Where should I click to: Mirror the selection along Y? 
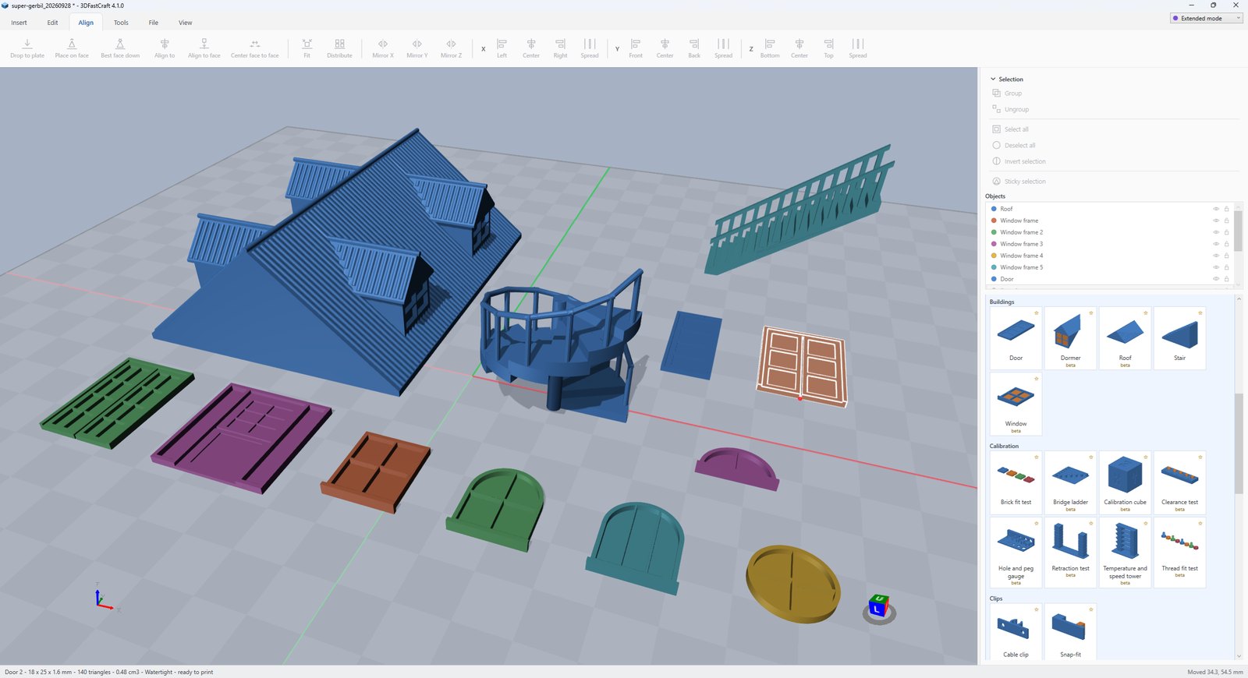click(417, 48)
